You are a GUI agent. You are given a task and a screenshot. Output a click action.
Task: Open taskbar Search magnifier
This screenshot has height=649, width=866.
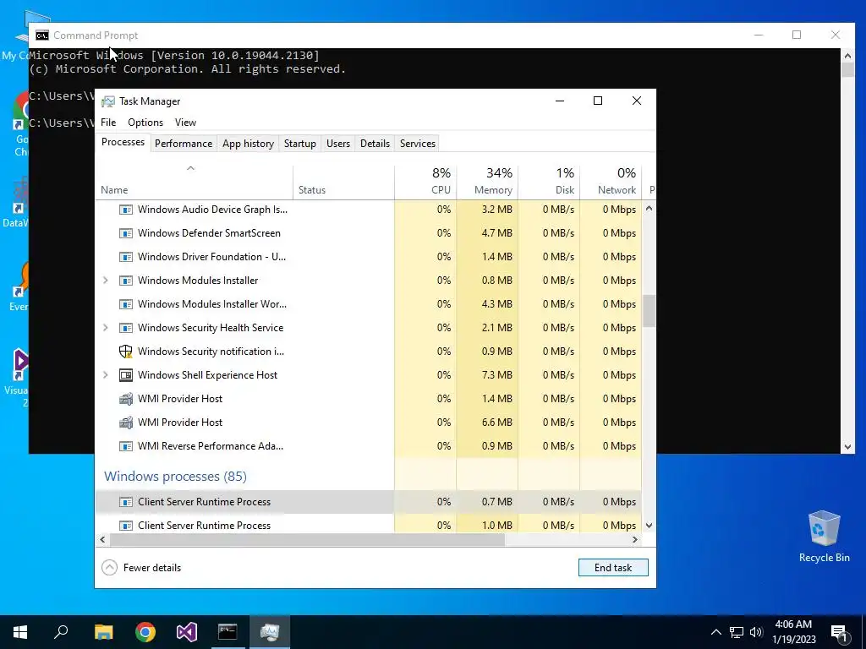[x=61, y=632]
